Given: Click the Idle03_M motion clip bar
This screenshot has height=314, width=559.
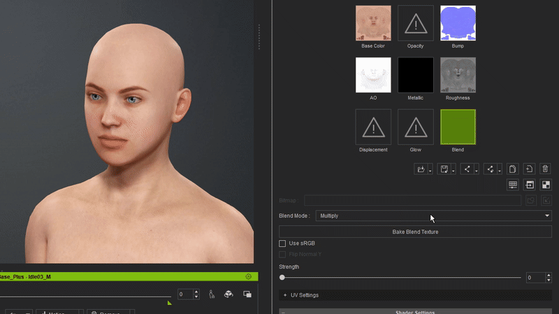Looking at the screenshot, I should 129,276.
